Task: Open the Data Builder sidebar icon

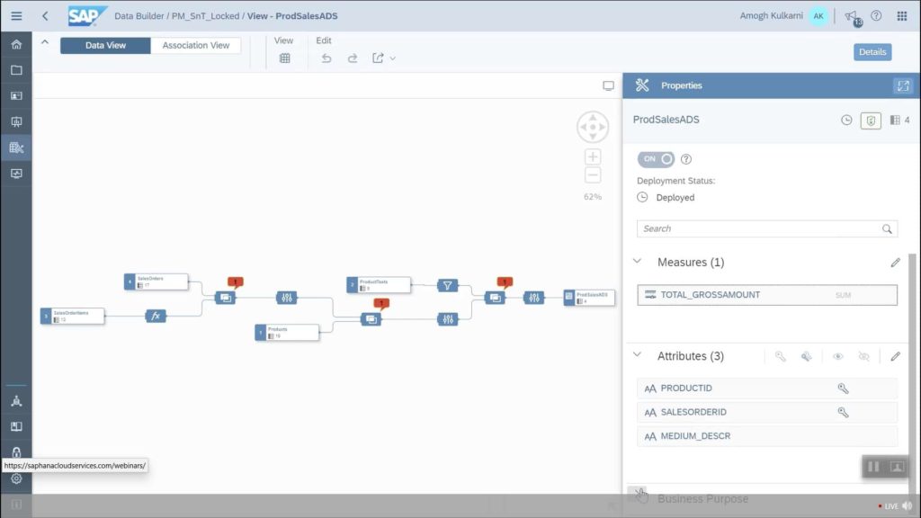Action: point(16,148)
